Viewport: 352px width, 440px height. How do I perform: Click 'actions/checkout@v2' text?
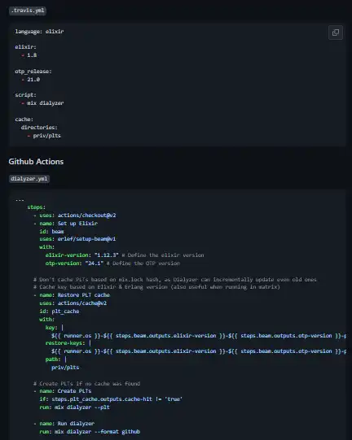tap(86, 216)
